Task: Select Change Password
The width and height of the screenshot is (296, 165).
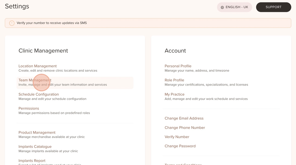Action: 180,146
